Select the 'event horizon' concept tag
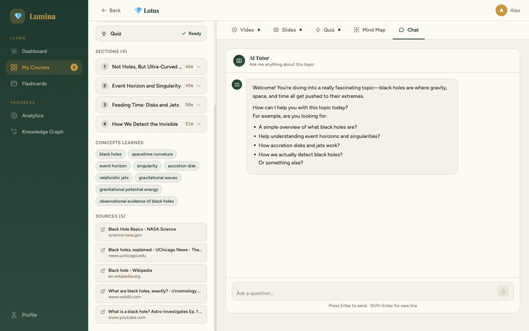The image size is (529, 331). 113,166
